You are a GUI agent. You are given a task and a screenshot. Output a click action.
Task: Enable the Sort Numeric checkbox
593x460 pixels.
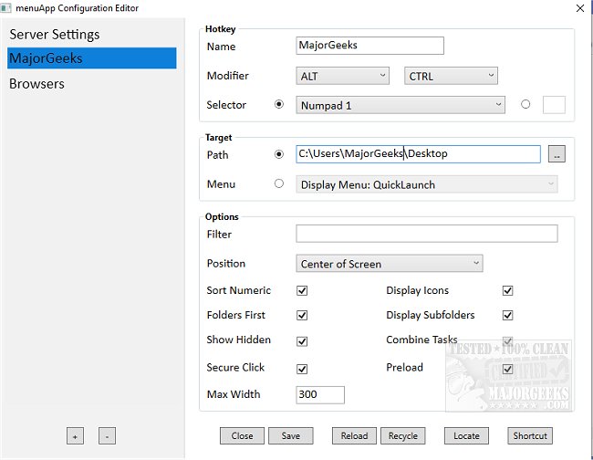tap(302, 291)
